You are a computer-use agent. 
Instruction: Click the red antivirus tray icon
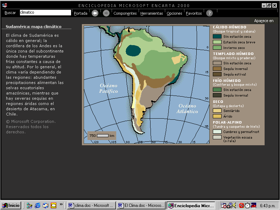tap(241, 205)
